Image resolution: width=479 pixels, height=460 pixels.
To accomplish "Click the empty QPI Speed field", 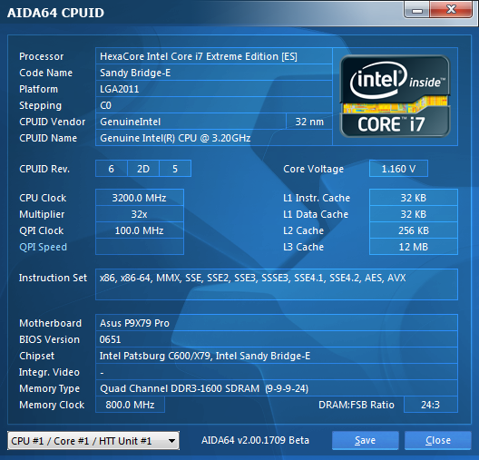I will pos(140,247).
